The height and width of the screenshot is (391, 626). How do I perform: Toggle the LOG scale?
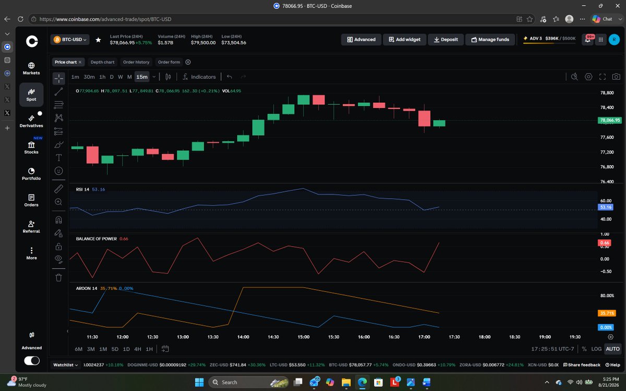pos(596,349)
